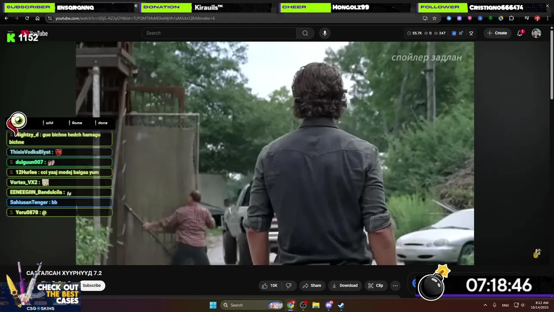Viewport: 554px width, 312px height.
Task: Open OBS Studio from the taskbar
Action: 303,305
